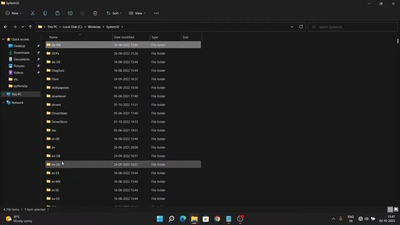Image resolution: width=400 pixels, height=225 pixels.
Task: Select Pictures in Quick access
Action: (19, 66)
